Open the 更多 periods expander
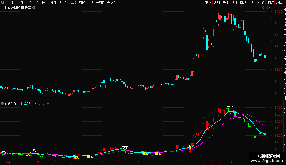 point(111,2)
